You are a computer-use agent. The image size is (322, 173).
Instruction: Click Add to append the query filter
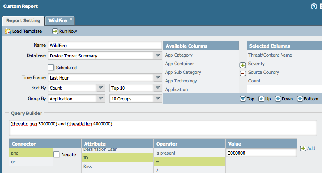308,148
